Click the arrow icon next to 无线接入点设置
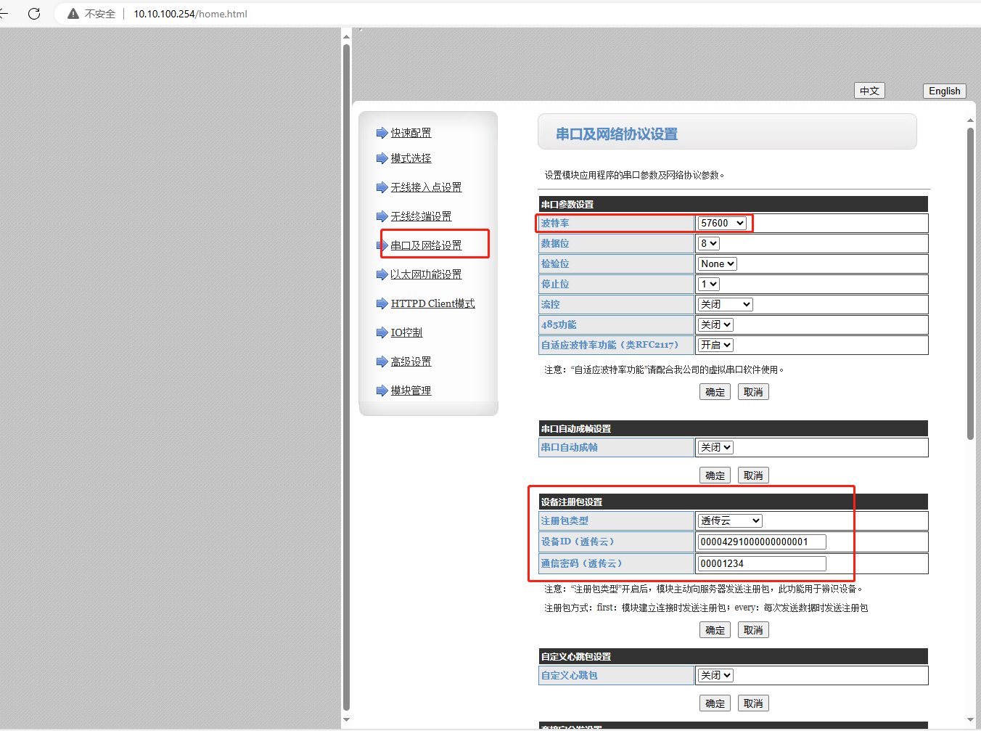This screenshot has width=981, height=731. [382, 187]
